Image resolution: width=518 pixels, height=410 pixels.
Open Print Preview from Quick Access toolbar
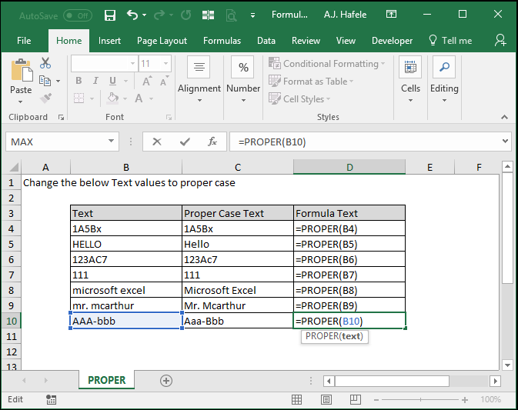point(231,15)
